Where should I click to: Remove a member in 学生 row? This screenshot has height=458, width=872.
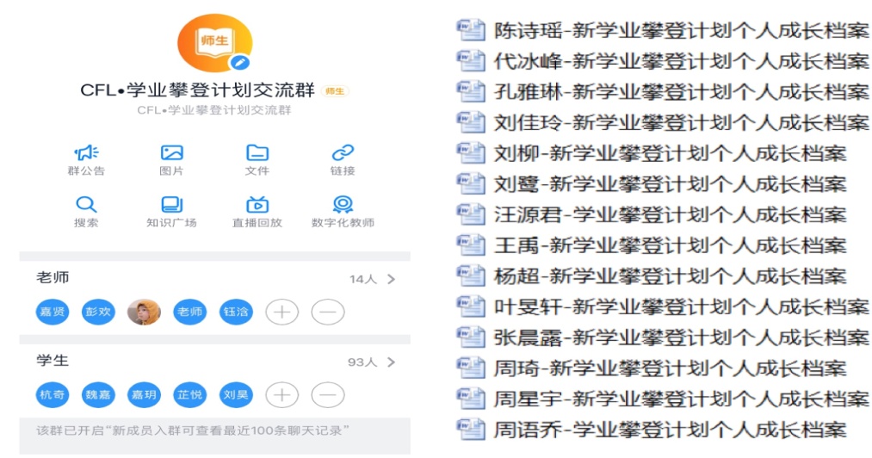327,395
